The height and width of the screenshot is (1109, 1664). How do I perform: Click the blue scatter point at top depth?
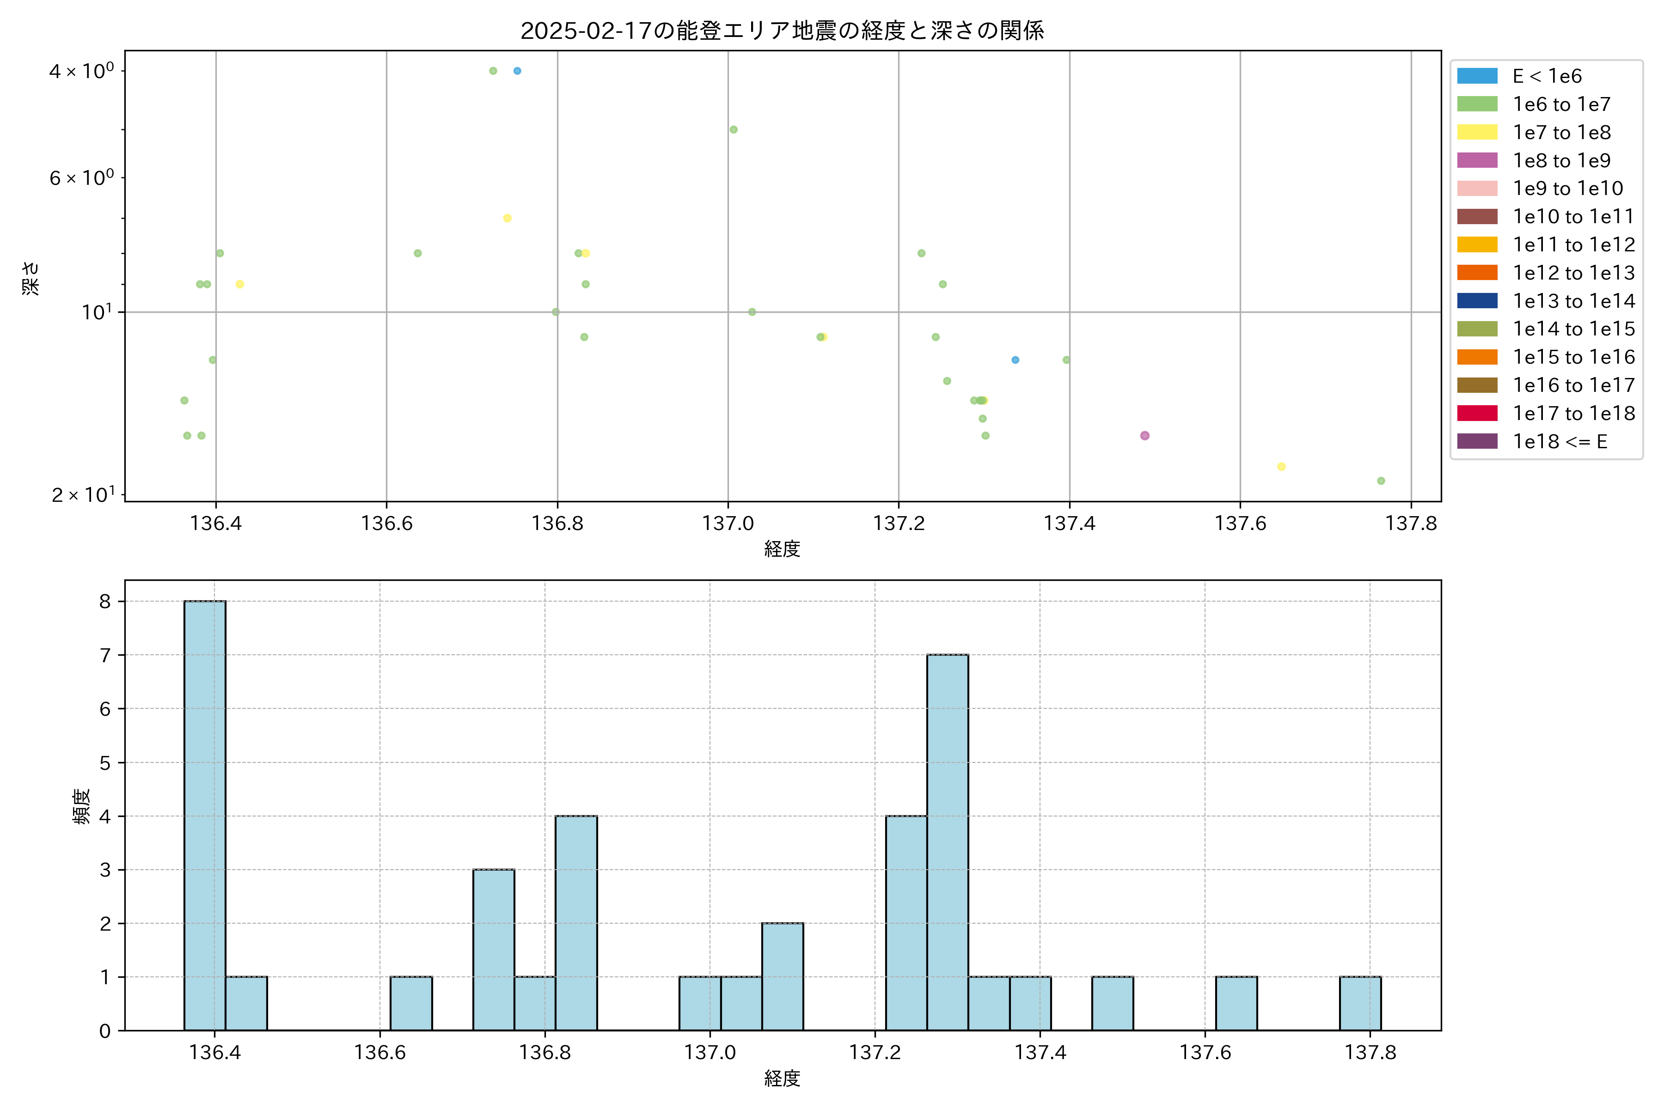pos(517,71)
